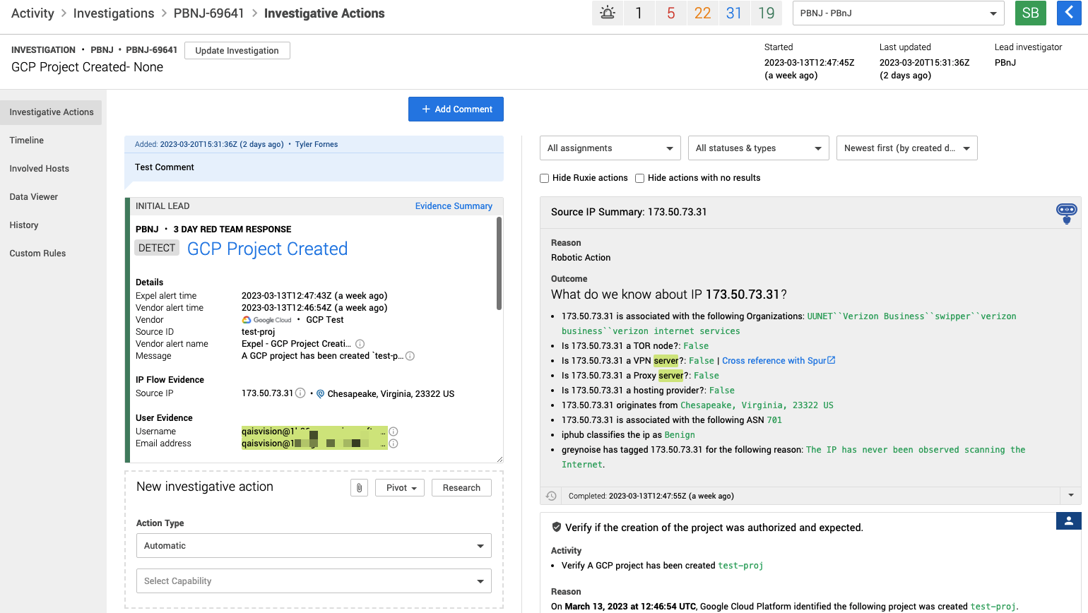Viewport: 1088px width, 613px height.
Task: Select Investigative Actions in sidebar
Action: point(51,112)
